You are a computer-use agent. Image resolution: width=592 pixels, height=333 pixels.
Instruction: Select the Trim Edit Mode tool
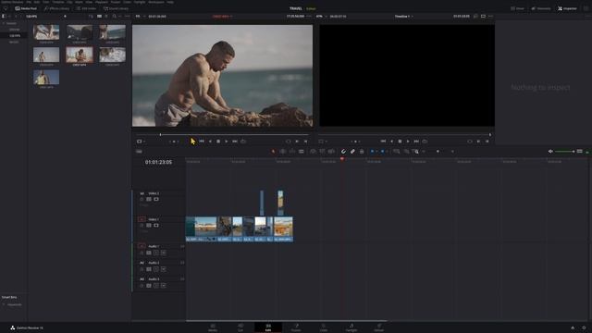pyautogui.click(x=282, y=152)
